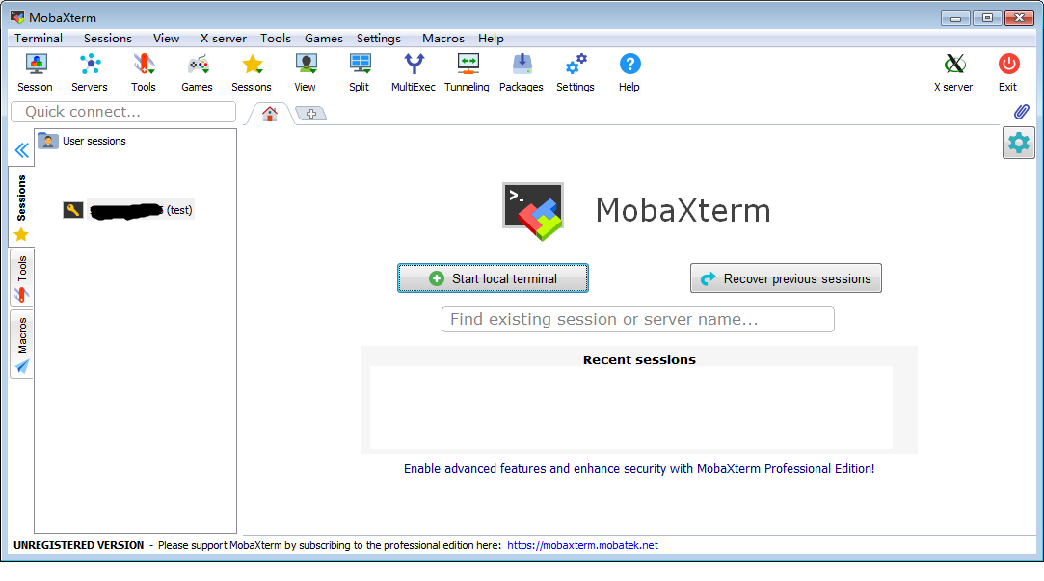Open MobaXterm Settings from the toolbar

[575, 67]
